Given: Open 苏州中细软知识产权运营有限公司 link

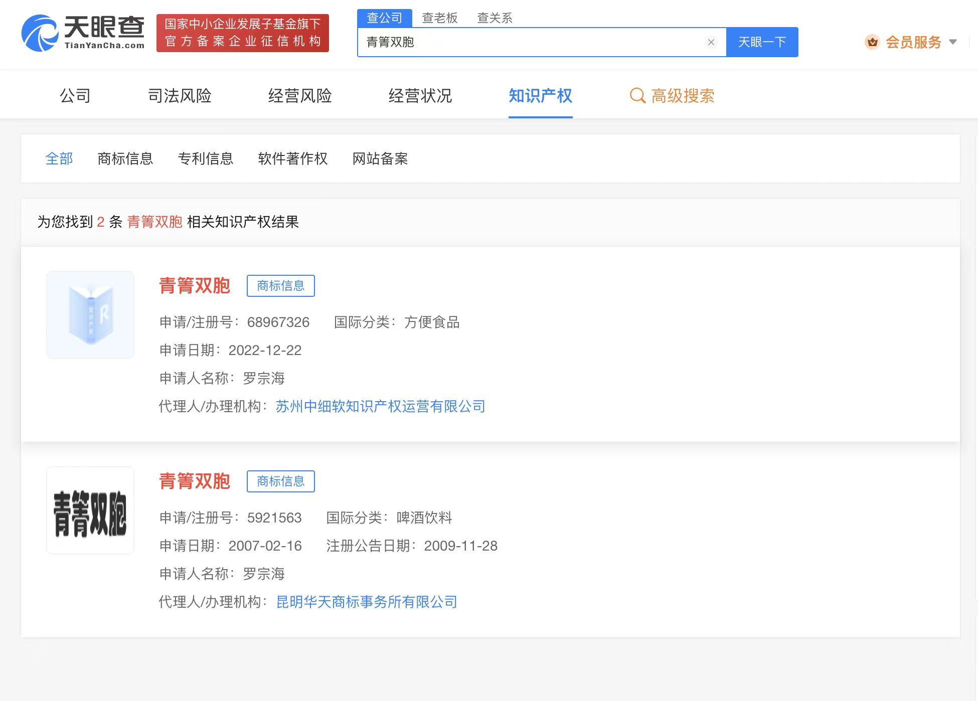Looking at the screenshot, I should tap(380, 406).
